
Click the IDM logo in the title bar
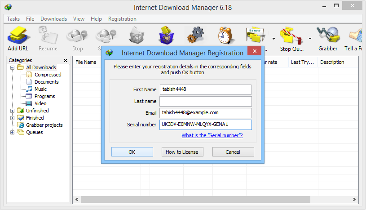coord(8,7)
